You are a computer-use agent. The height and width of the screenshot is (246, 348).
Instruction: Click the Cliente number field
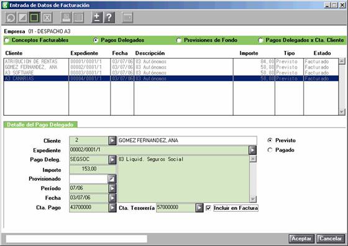89,140
